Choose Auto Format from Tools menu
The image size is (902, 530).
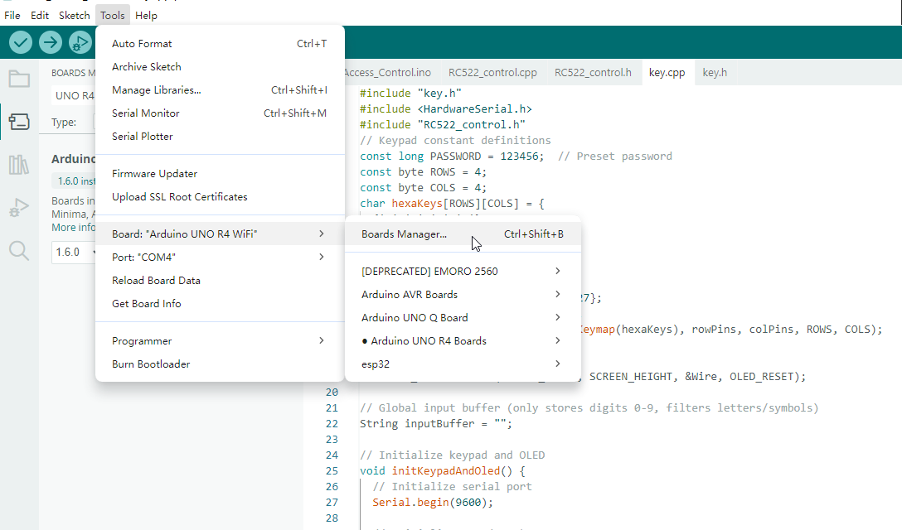[220, 44]
